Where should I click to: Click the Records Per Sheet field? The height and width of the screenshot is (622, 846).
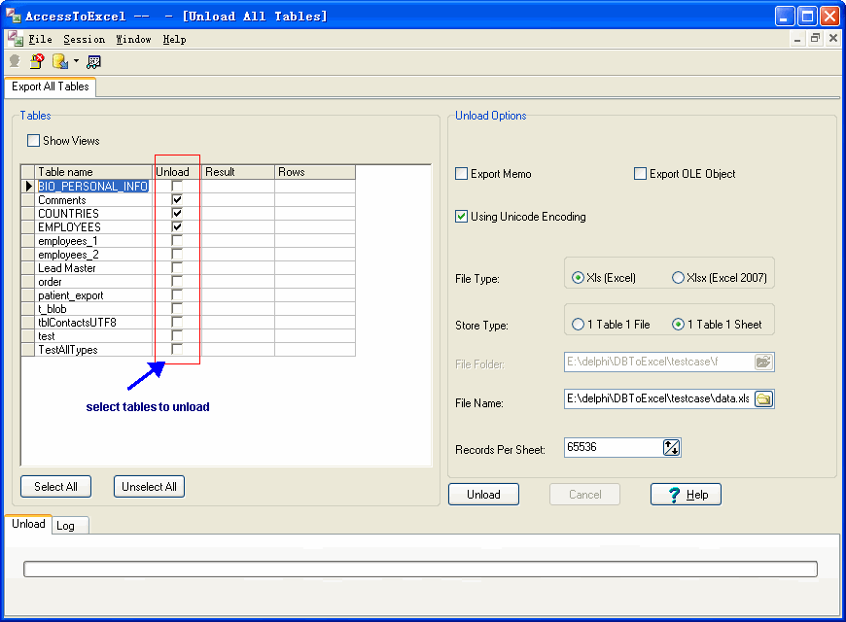pos(614,447)
